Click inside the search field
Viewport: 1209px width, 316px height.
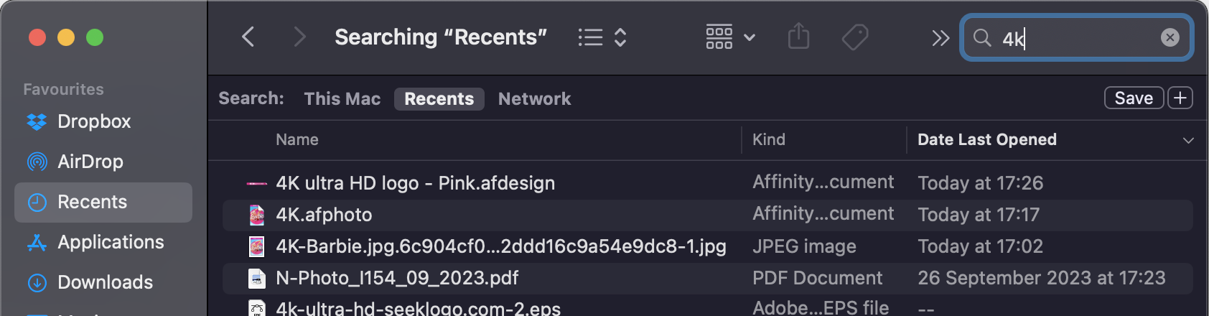1075,37
